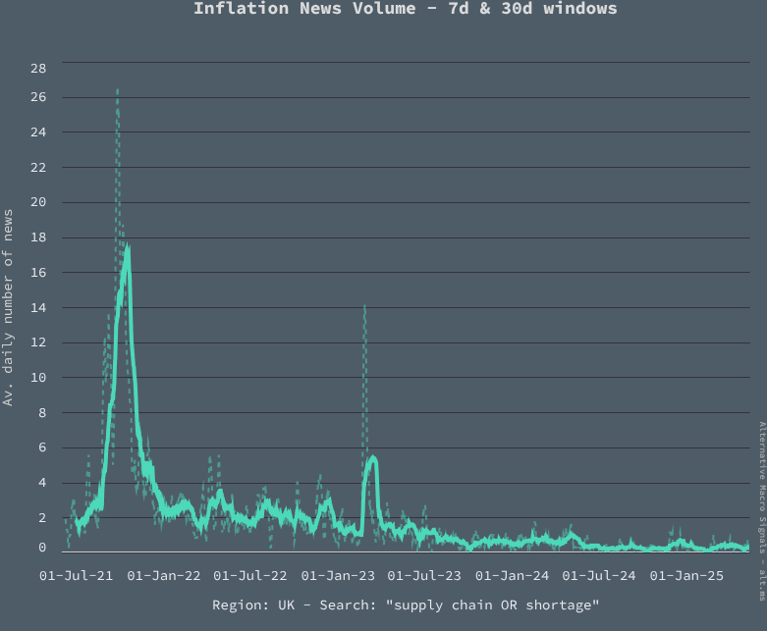Click the solid 30d line peak near 17
767x631 pixels.
128,249
